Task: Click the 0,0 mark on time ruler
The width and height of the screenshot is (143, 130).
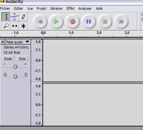Action: click(x=43, y=33)
